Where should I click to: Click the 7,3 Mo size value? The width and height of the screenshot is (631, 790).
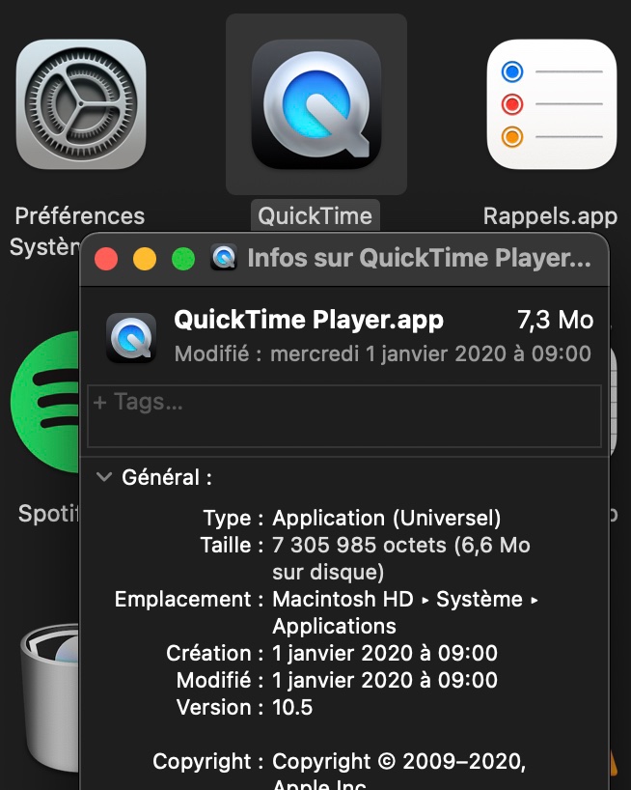click(556, 320)
